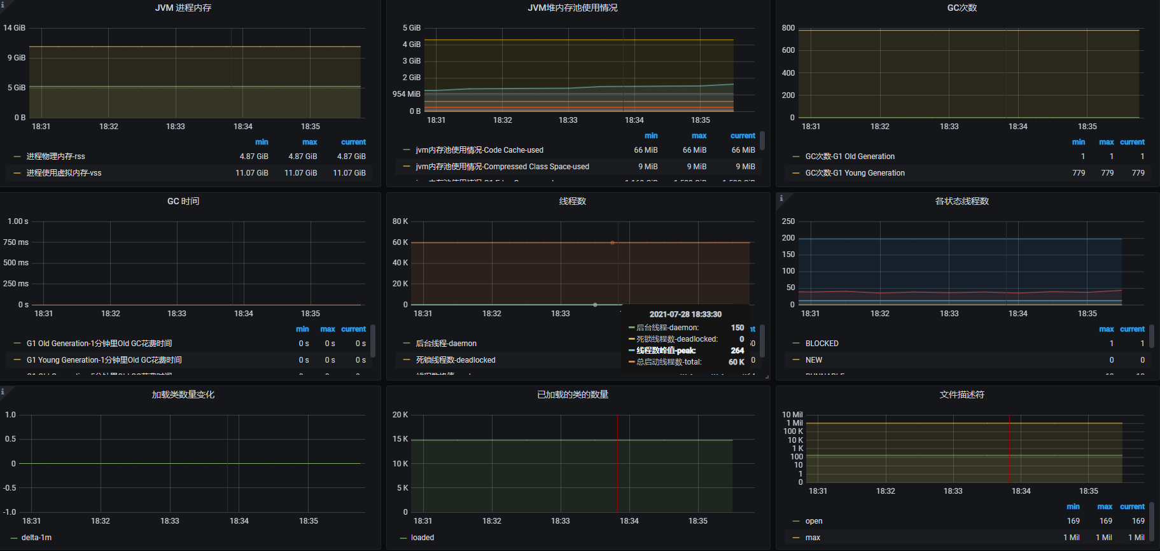Viewport: 1160px width, 551px height.
Task: Click the '66 MiB' max value for Code Cache-used
Action: click(x=695, y=150)
